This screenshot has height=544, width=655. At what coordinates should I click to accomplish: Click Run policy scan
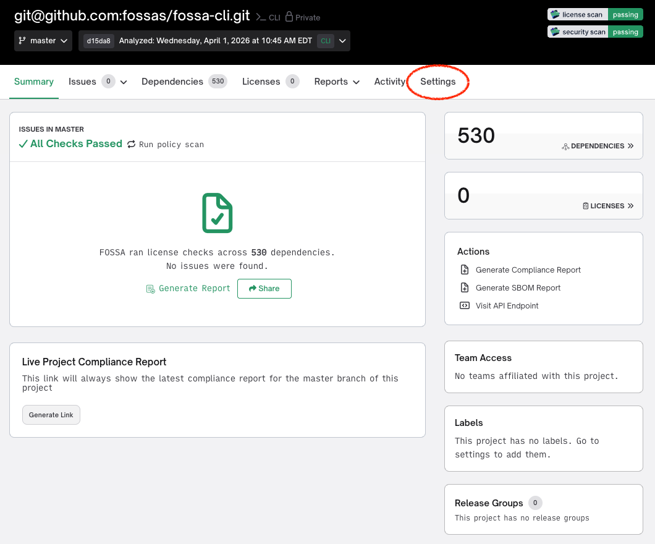(x=171, y=144)
